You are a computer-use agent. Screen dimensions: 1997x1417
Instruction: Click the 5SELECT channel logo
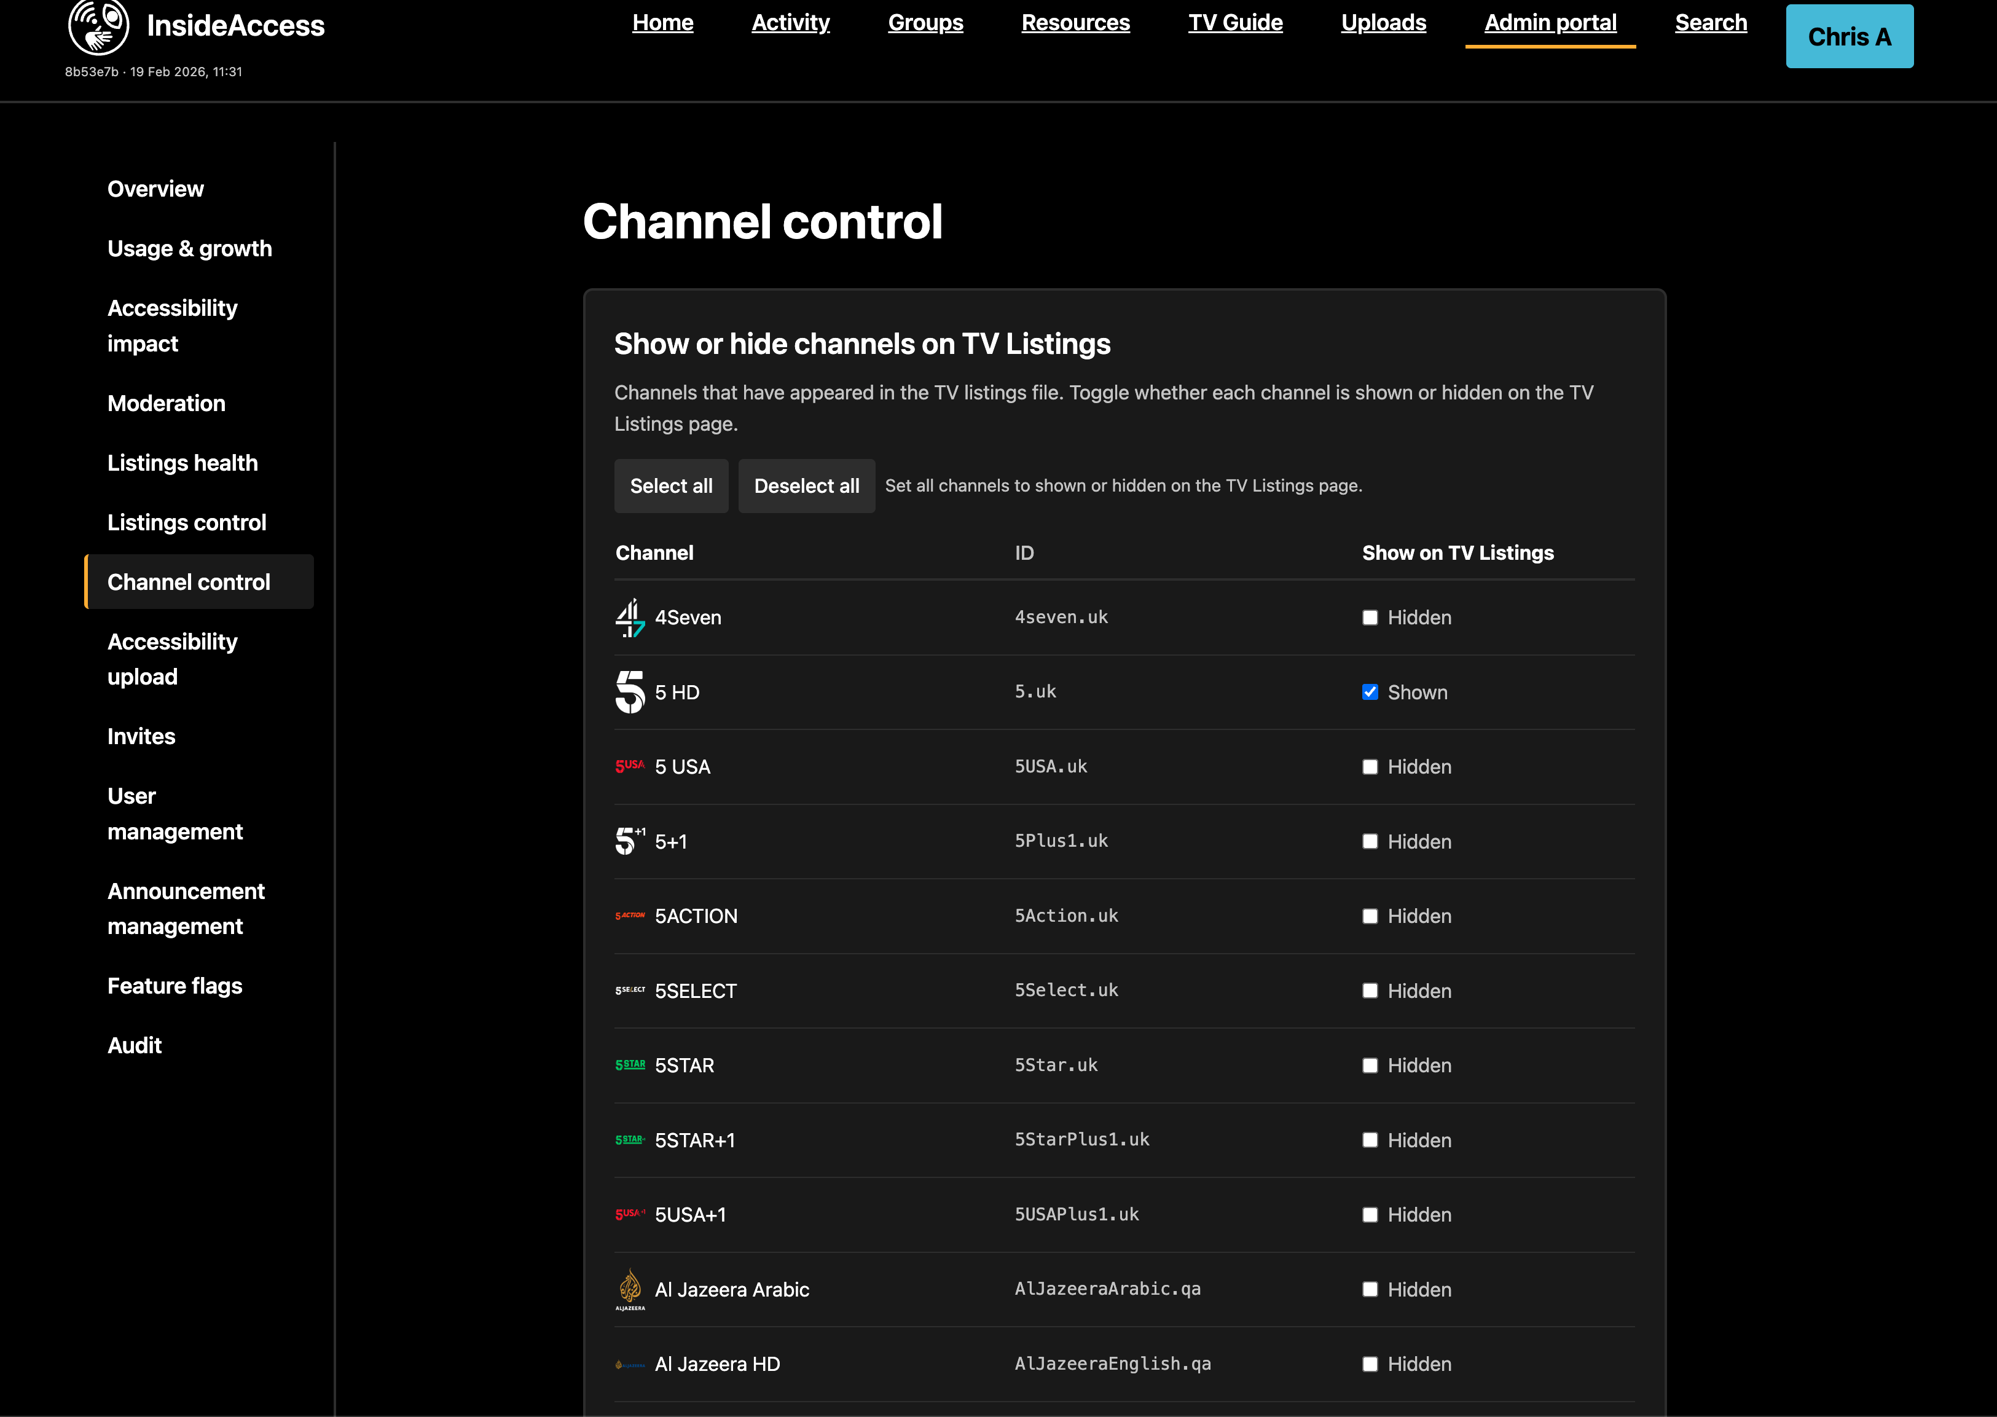(x=630, y=991)
